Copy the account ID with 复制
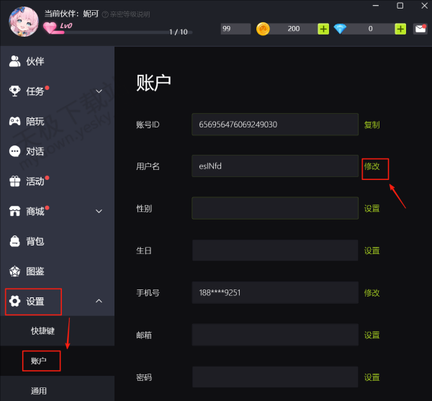This screenshot has width=432, height=401. coord(372,125)
